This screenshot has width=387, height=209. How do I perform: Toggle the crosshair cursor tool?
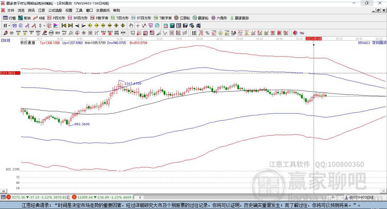(138, 26)
